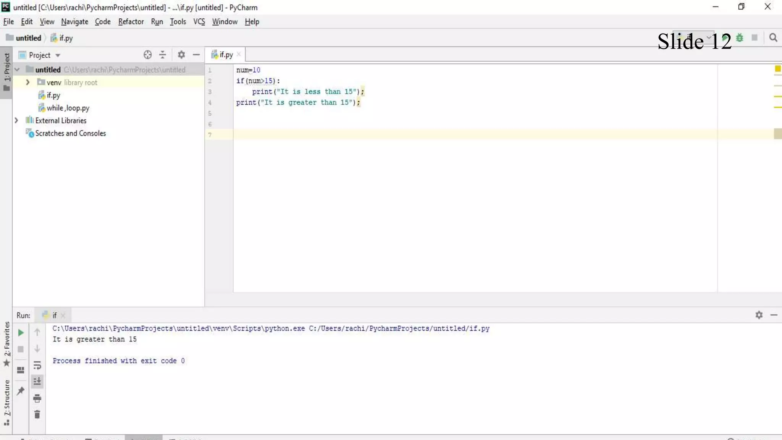
Task: Click Stop button in Run panel
Action: 21,349
